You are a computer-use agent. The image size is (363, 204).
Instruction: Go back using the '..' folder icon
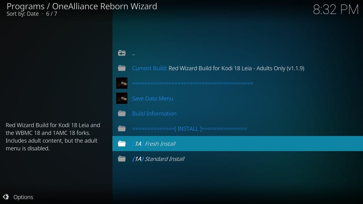tap(122, 53)
